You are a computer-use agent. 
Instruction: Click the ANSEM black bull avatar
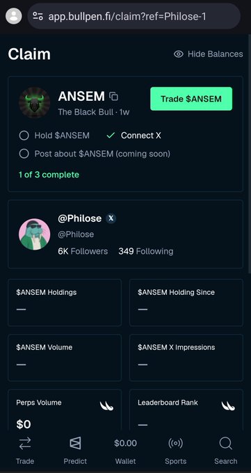click(x=34, y=102)
